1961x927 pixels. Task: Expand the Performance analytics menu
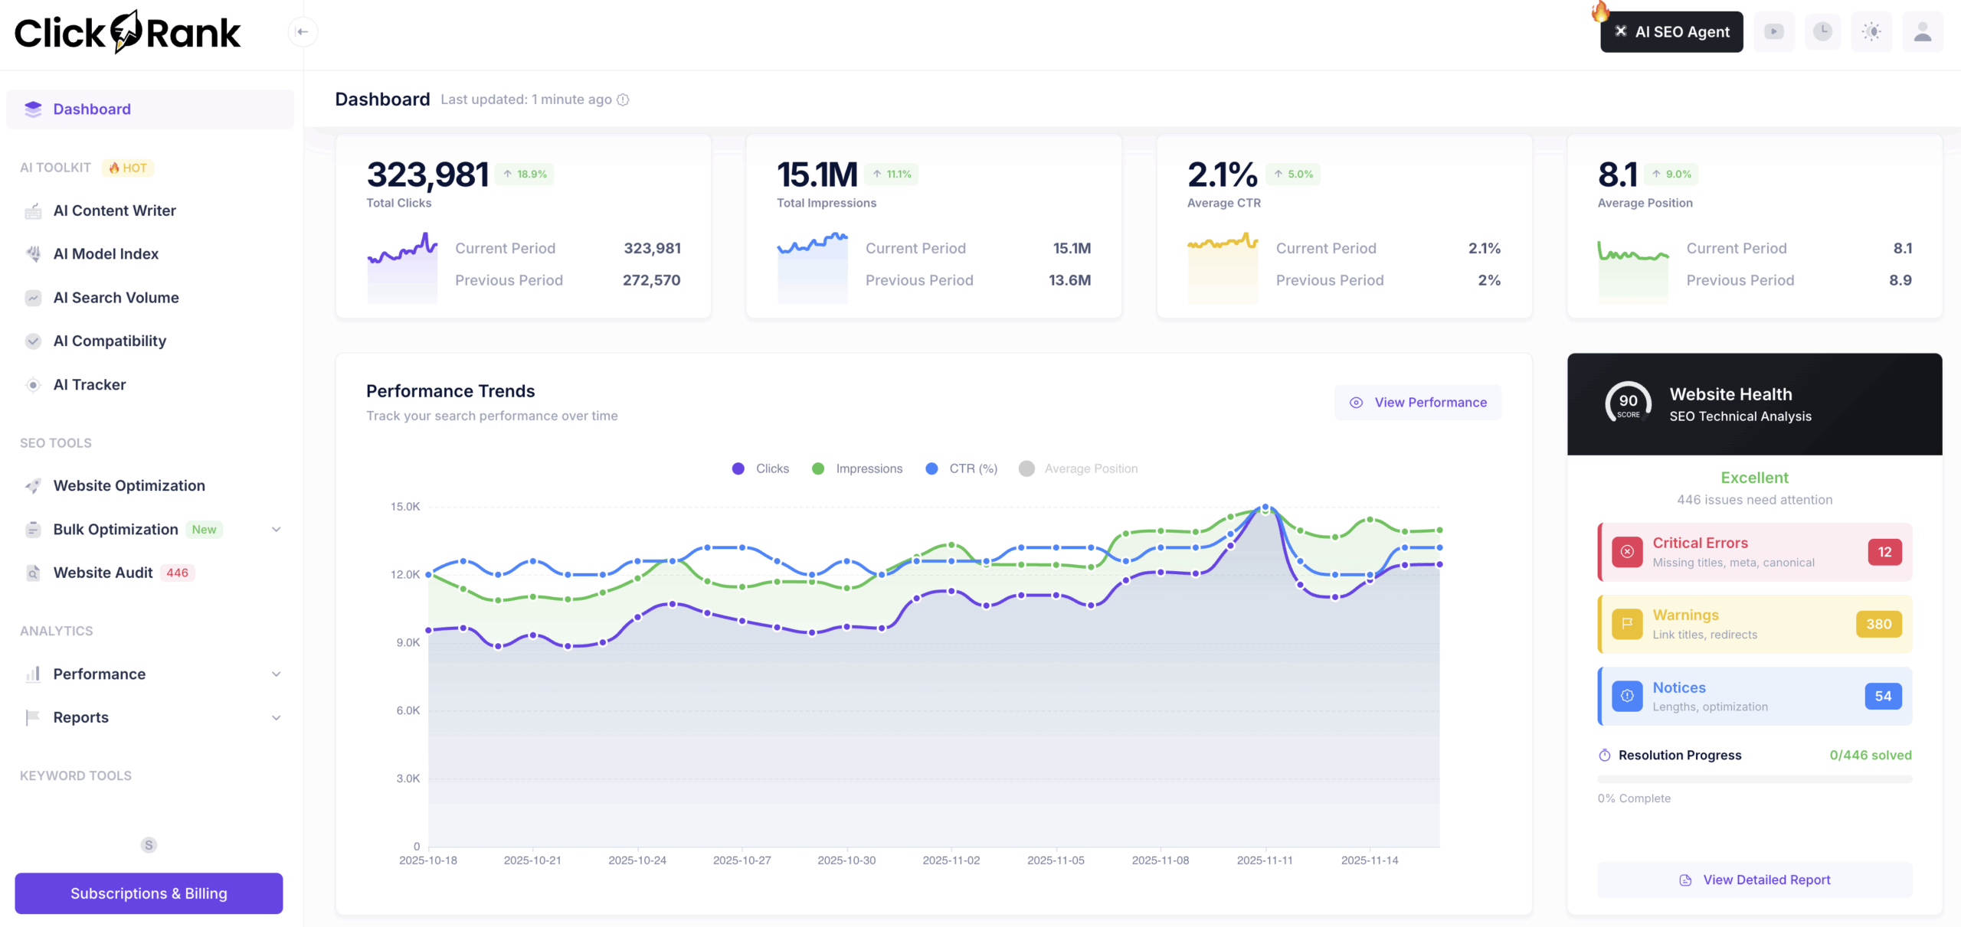[x=276, y=674]
